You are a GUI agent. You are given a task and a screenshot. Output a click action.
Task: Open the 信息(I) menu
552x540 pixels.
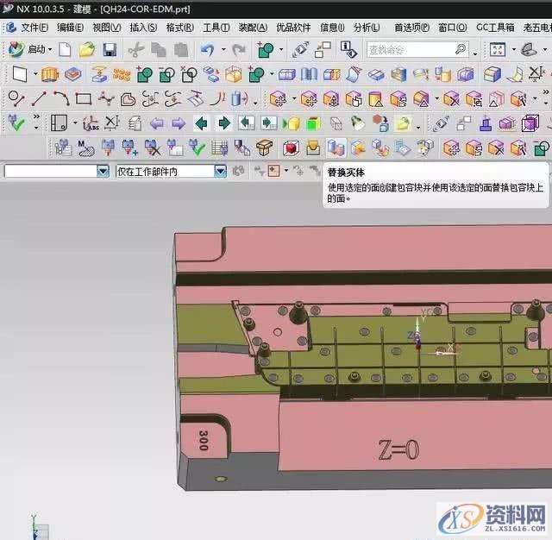pos(331,28)
